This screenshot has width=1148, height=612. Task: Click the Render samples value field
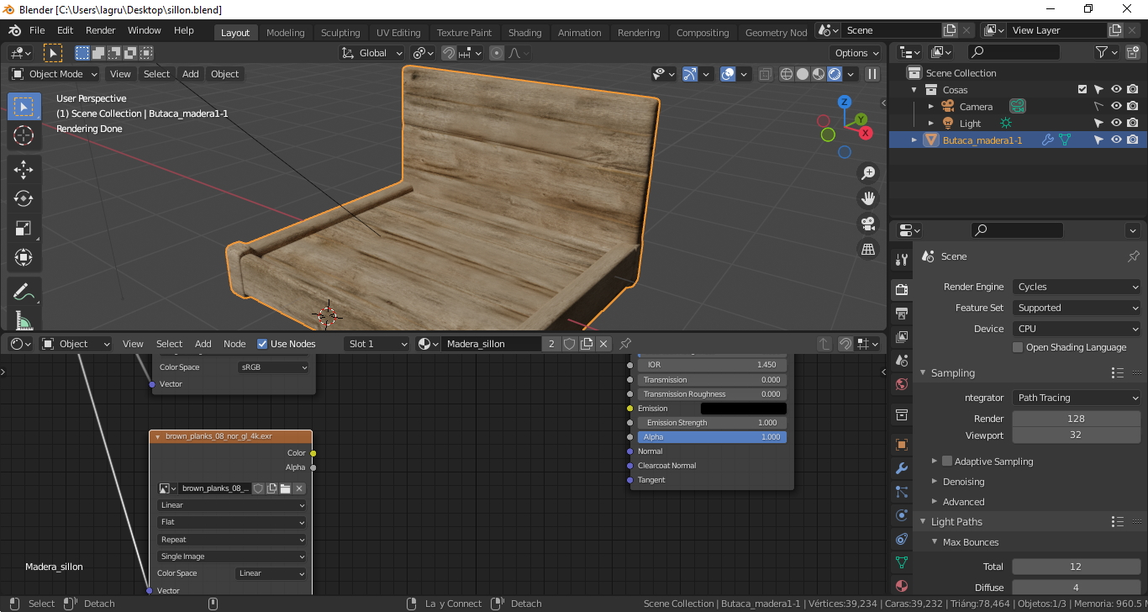[1076, 419]
